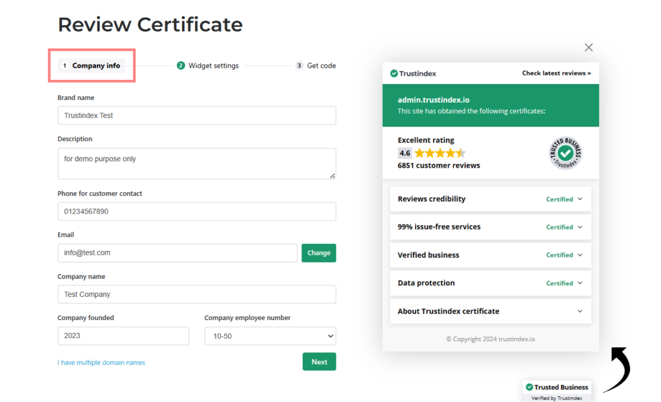Go to the Widget settings step

point(213,65)
